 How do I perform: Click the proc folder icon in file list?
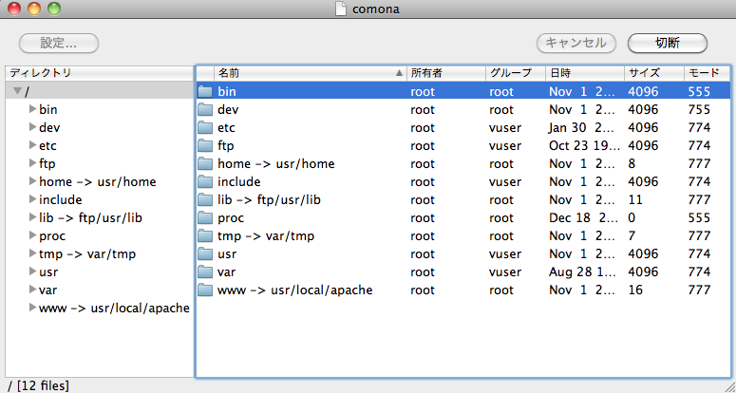coord(205,218)
